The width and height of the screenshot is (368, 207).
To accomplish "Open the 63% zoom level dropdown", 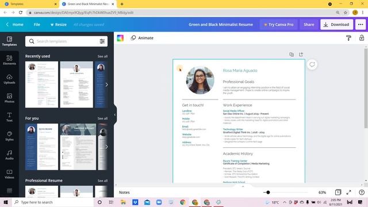I will tap(322, 193).
